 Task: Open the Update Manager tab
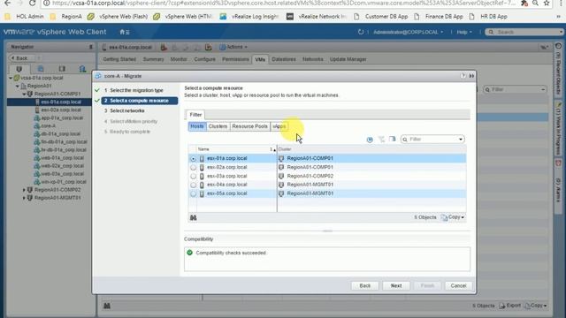click(348, 59)
